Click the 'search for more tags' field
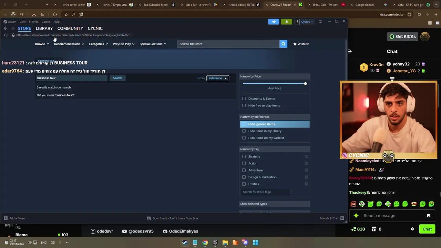441x248 pixels. [x=265, y=192]
